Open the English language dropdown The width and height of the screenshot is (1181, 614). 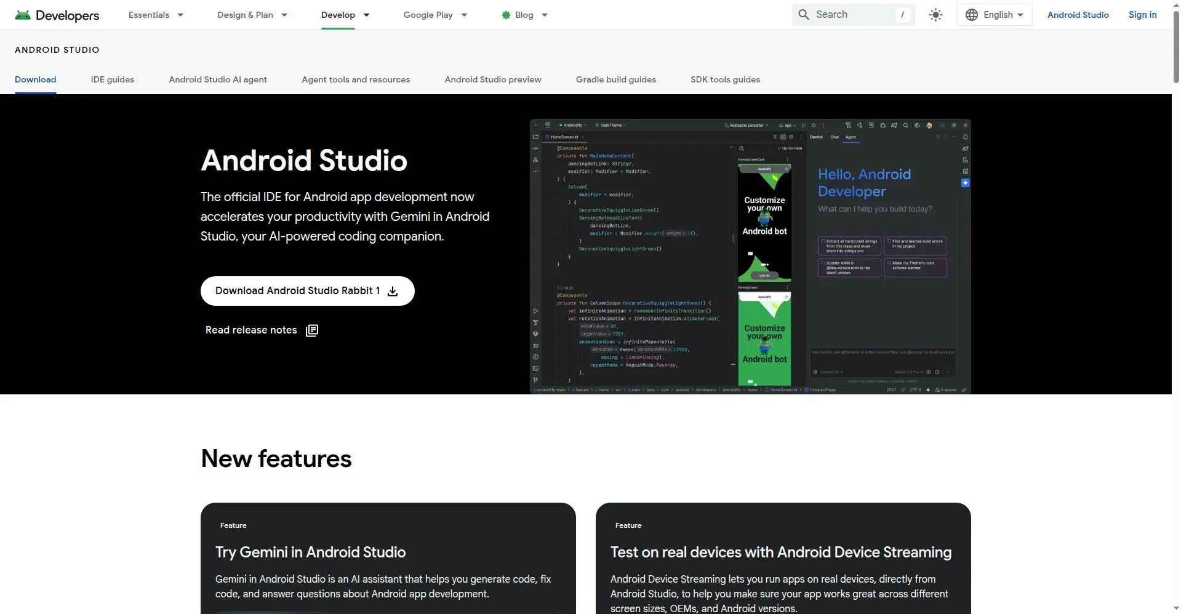point(995,15)
